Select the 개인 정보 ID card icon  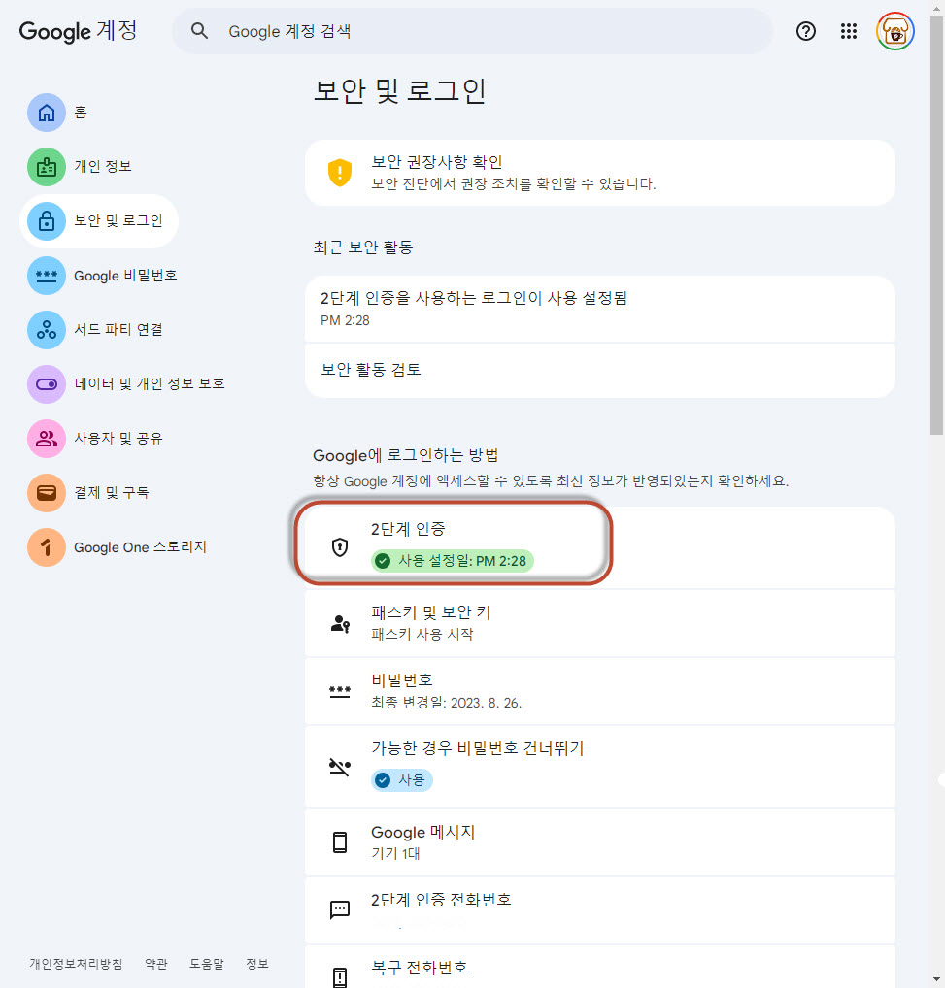pyautogui.click(x=46, y=167)
